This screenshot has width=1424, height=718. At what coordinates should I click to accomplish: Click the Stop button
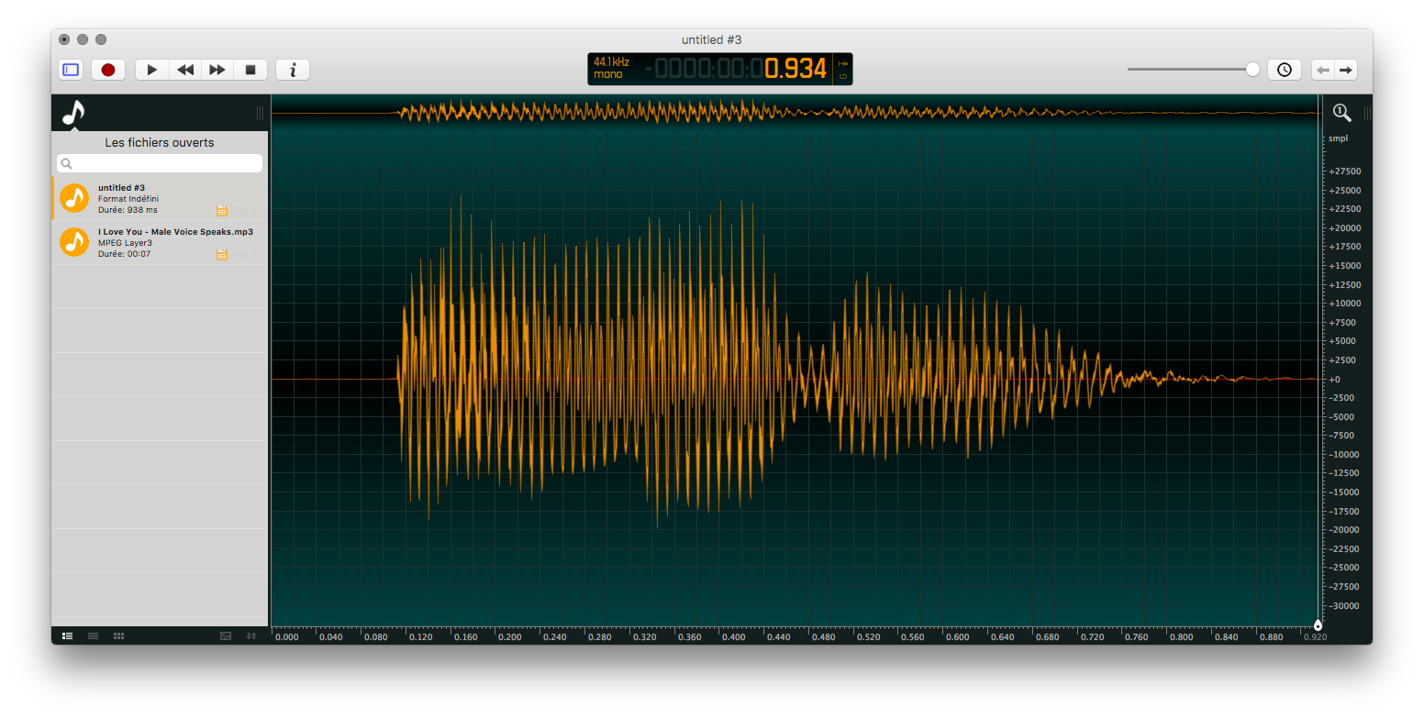[250, 70]
